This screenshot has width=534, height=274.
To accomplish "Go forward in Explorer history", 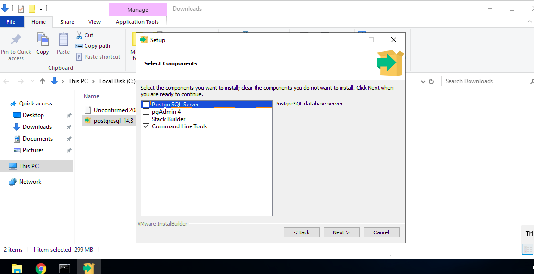I will pyautogui.click(x=21, y=81).
